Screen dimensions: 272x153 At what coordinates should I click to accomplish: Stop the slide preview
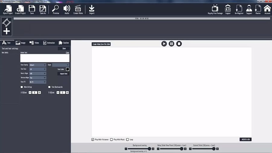click(179, 44)
